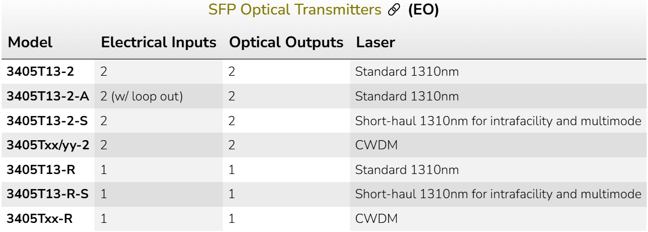Click model 3405Txx/yy-2 row label
This screenshot has height=232, width=648.
pos(48,146)
